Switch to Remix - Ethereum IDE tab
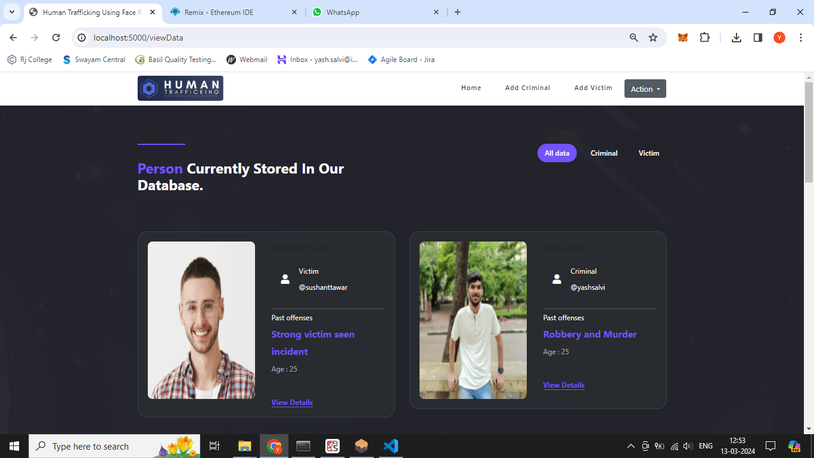Viewport: 814px width, 458px height. tap(234, 12)
